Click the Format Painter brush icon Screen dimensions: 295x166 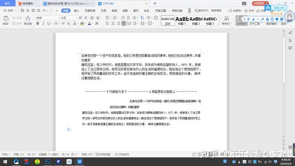click(x=28, y=18)
